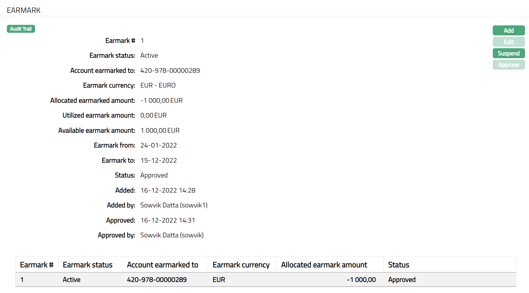
Task: Click account 420-978-00000289 in table row
Action: (157, 280)
